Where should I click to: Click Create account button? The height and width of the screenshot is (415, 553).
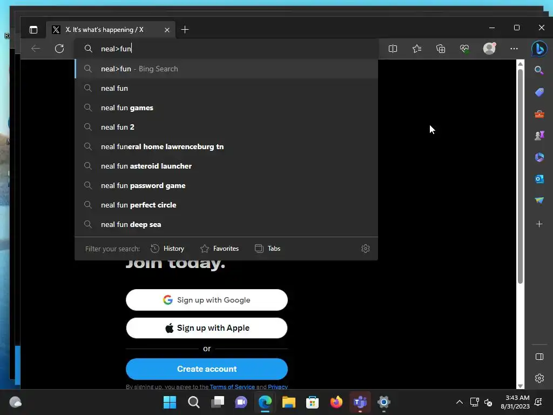(207, 369)
